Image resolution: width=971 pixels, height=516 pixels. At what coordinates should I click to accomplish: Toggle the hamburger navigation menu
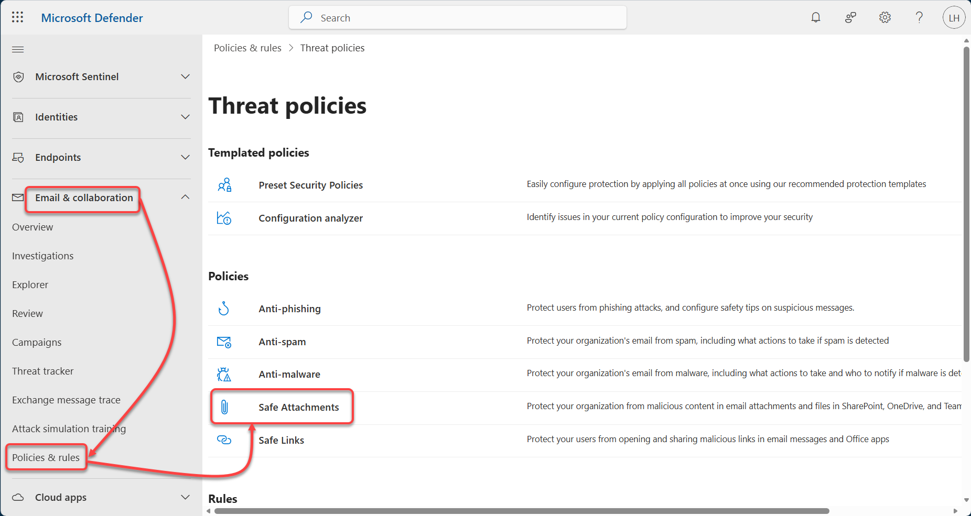point(18,49)
